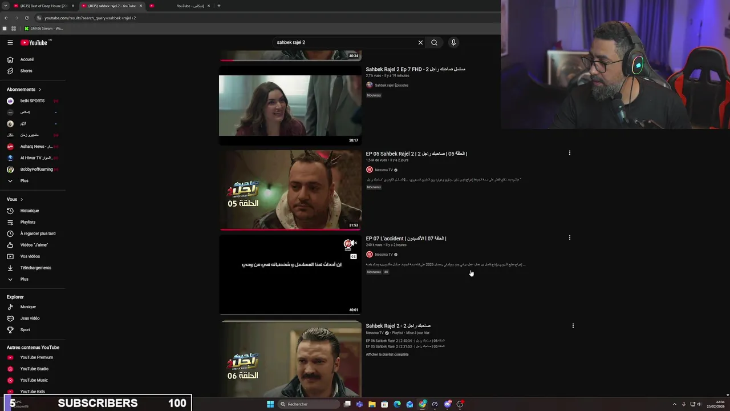Click Afficher la playlist complète
Screen dimensions: 730x411
click(x=387, y=354)
